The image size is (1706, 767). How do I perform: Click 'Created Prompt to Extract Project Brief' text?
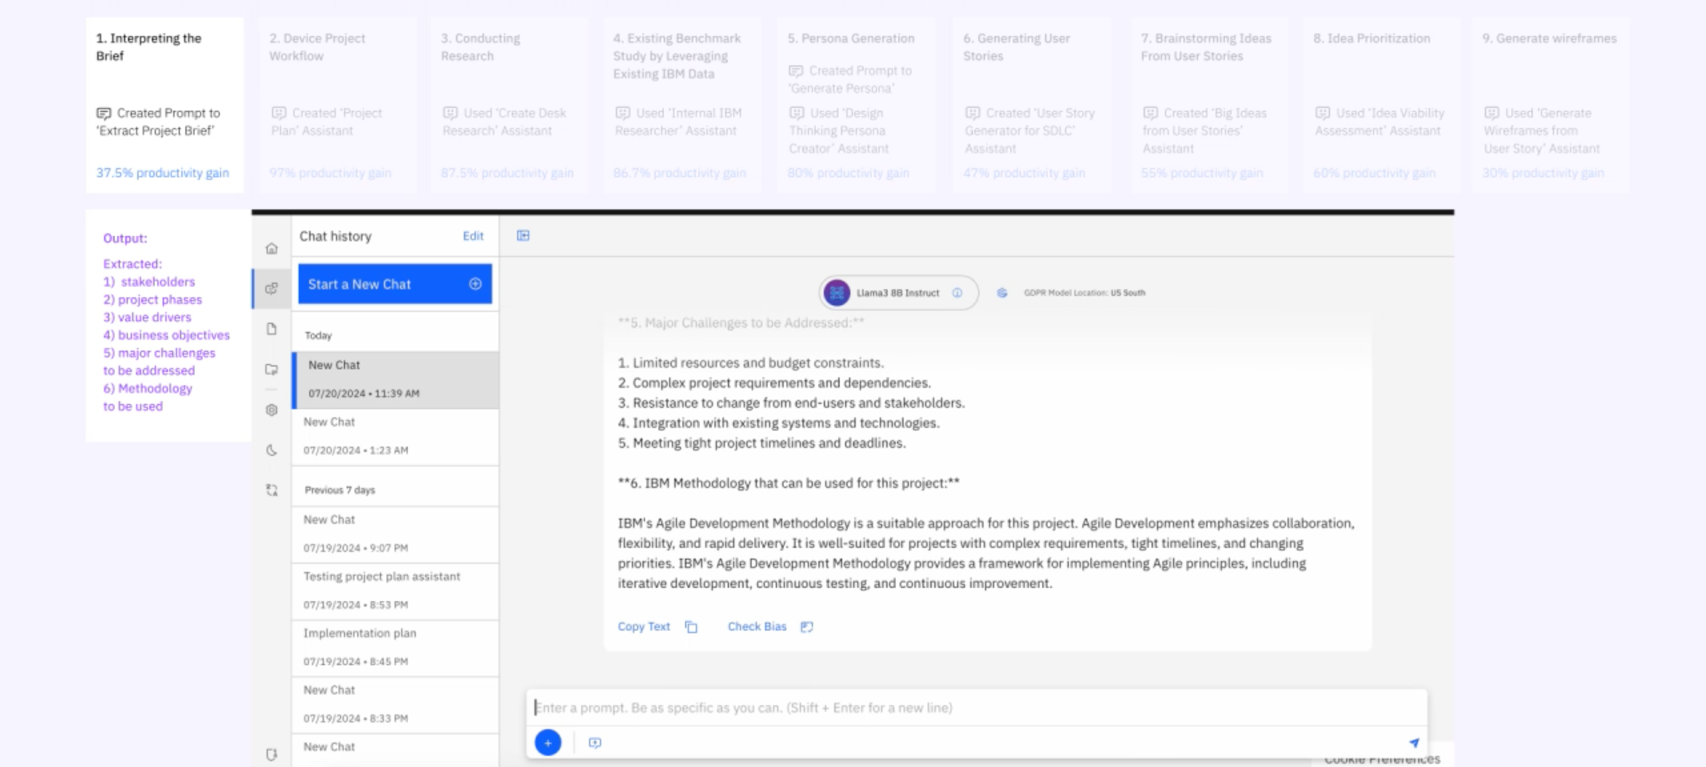pyautogui.click(x=158, y=122)
